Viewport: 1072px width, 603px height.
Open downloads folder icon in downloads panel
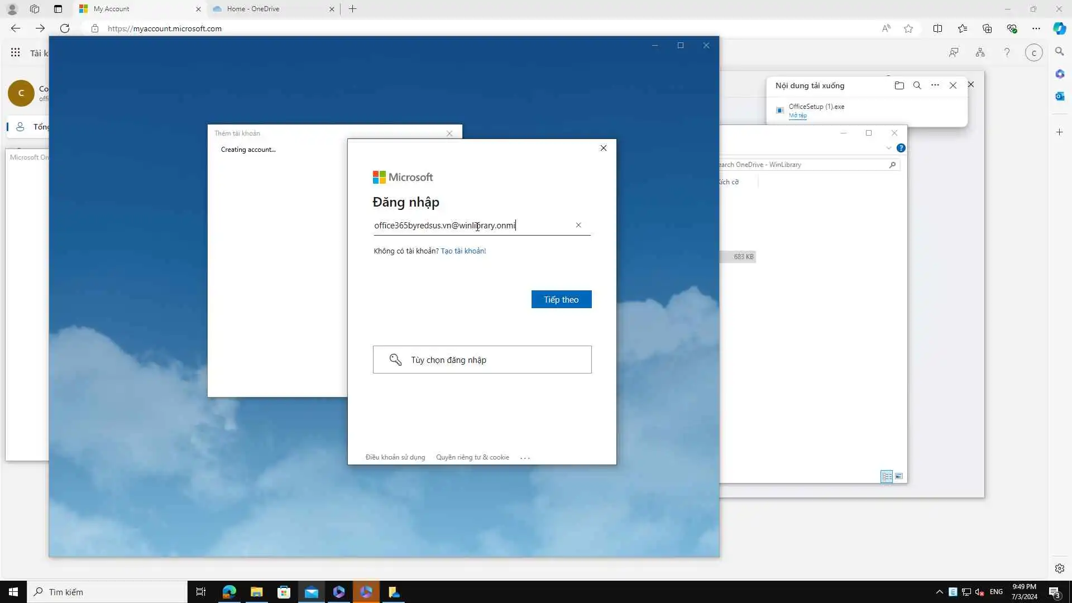pyautogui.click(x=899, y=85)
